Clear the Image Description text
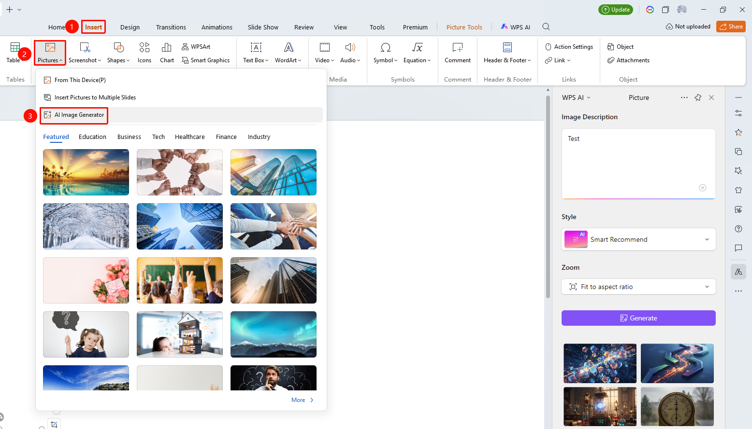Screen dimensions: 752x429 click(x=703, y=188)
